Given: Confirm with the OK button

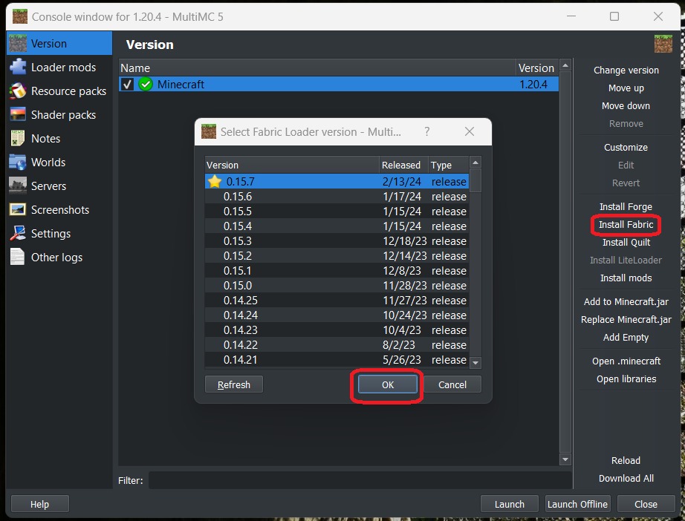Looking at the screenshot, I should (x=388, y=384).
